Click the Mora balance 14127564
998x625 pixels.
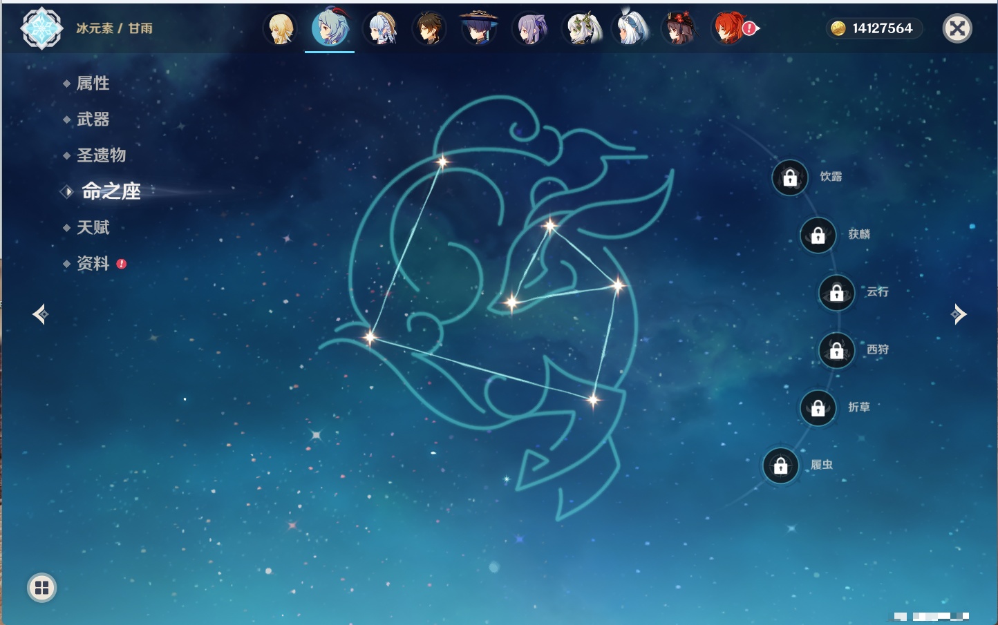[x=874, y=28]
